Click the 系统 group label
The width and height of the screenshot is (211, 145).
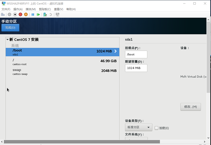click(x=15, y=46)
